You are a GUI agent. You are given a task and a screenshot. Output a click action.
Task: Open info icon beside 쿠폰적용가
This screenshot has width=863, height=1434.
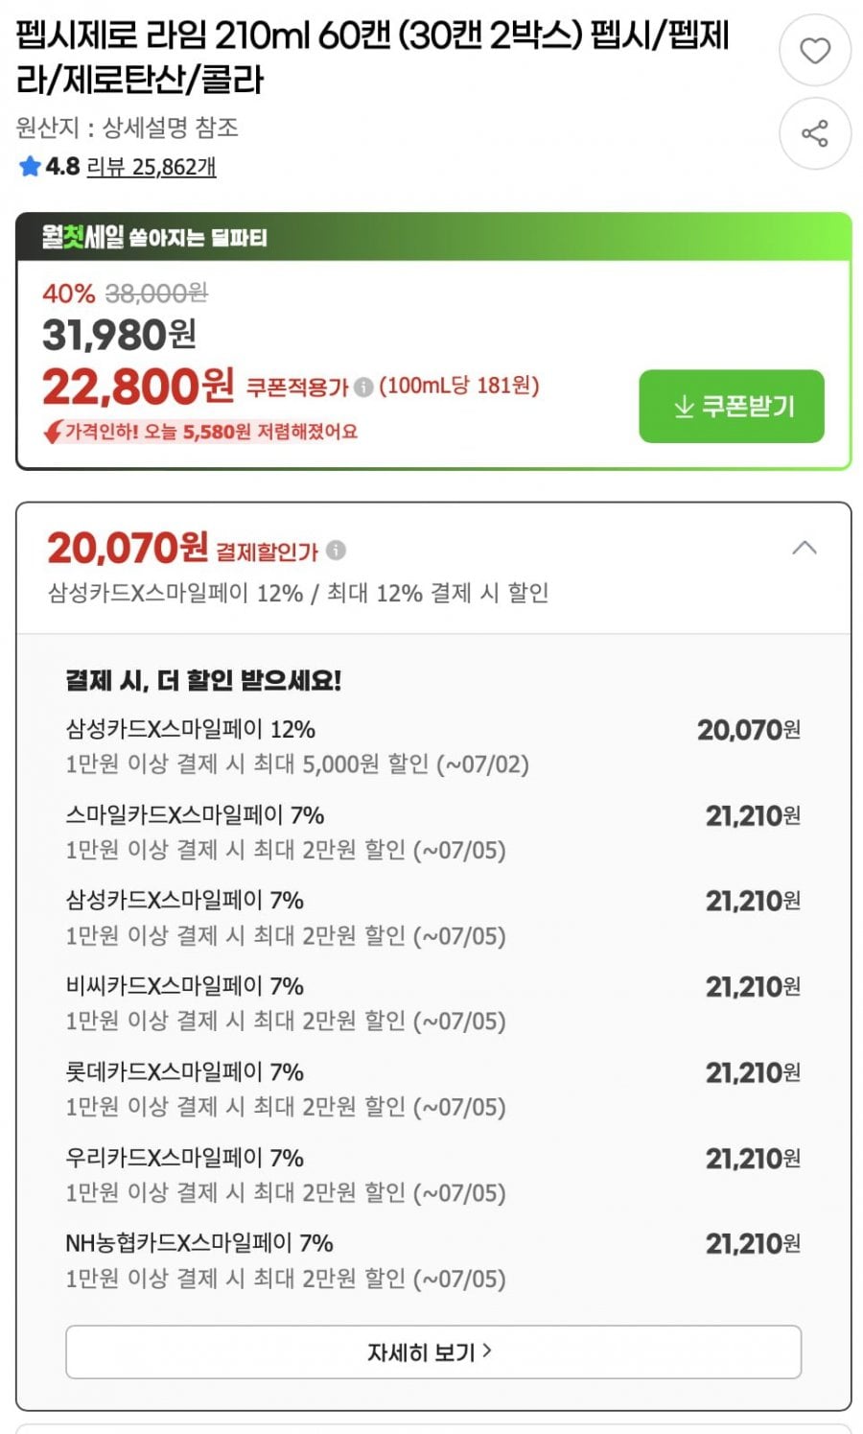click(362, 387)
